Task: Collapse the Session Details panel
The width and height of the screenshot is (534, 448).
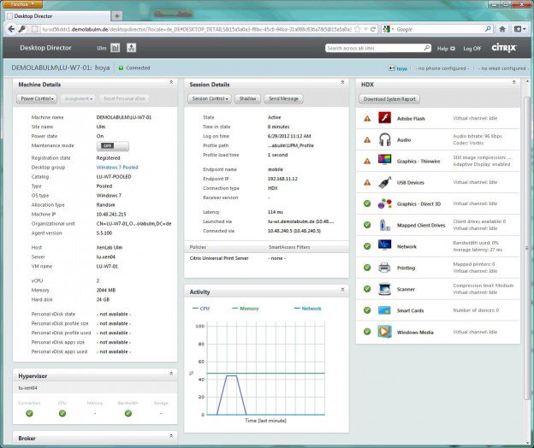Action: (342, 83)
